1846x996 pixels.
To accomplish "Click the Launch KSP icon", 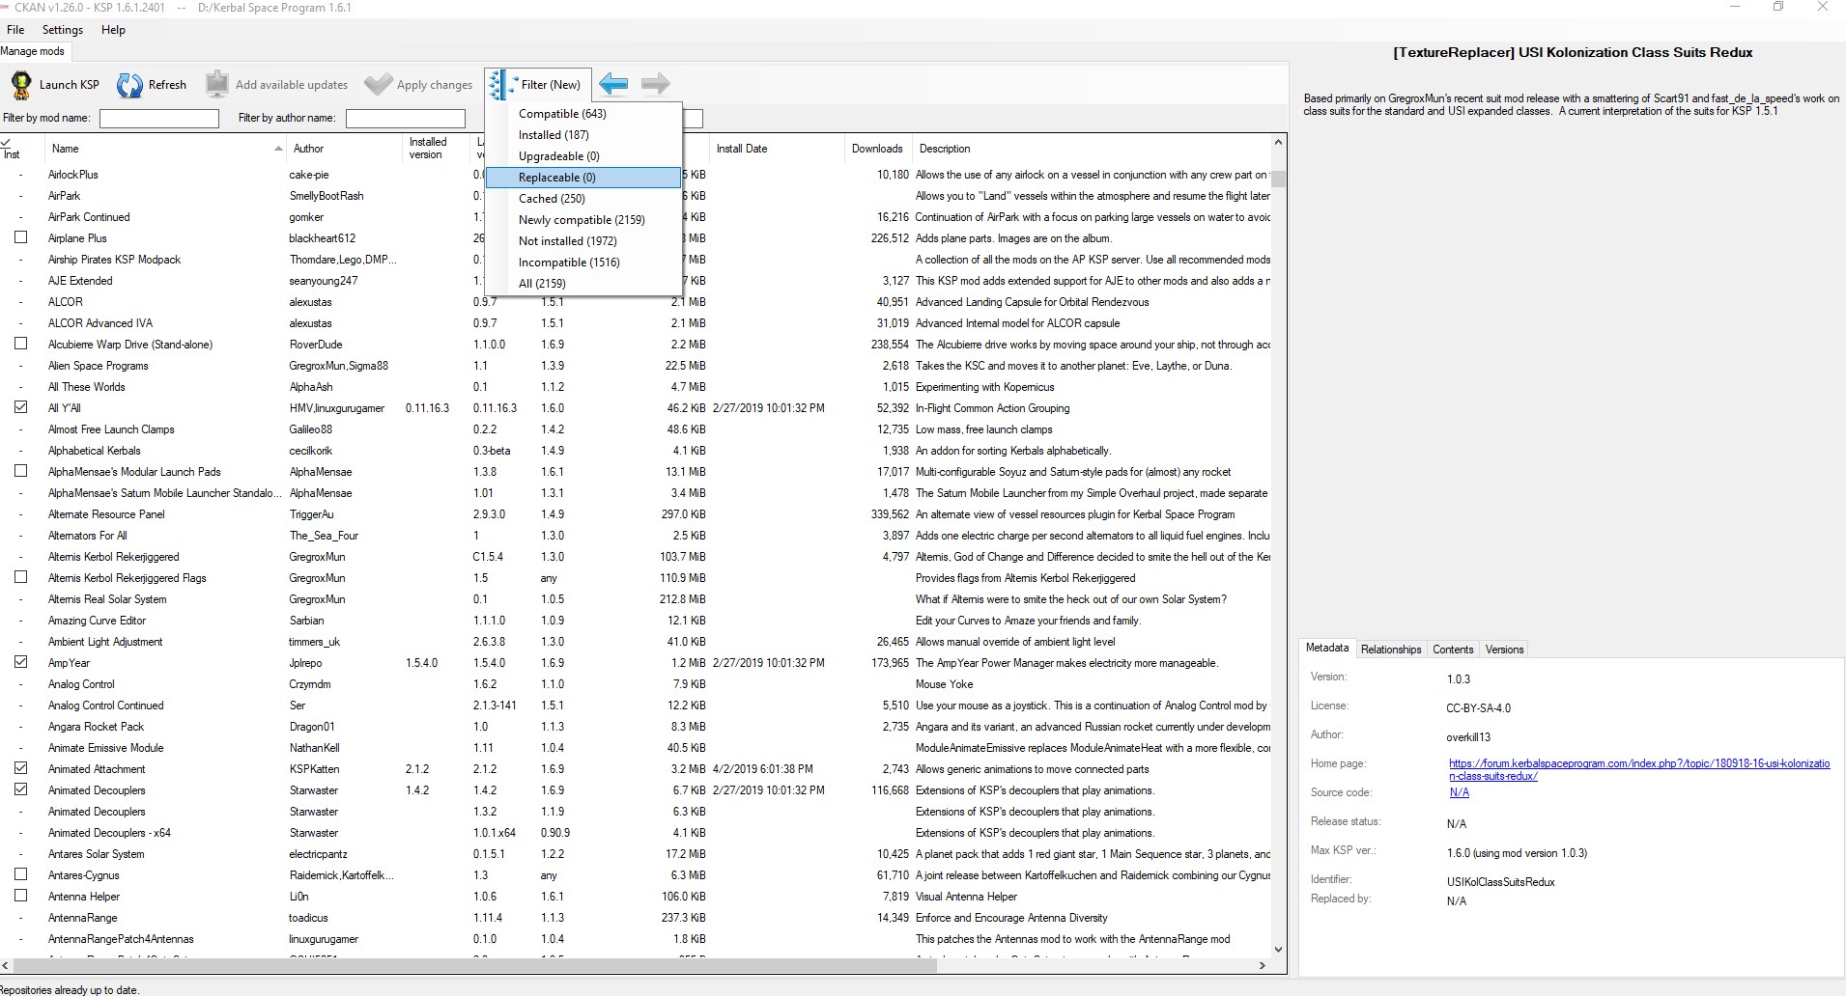I will 21,84.
